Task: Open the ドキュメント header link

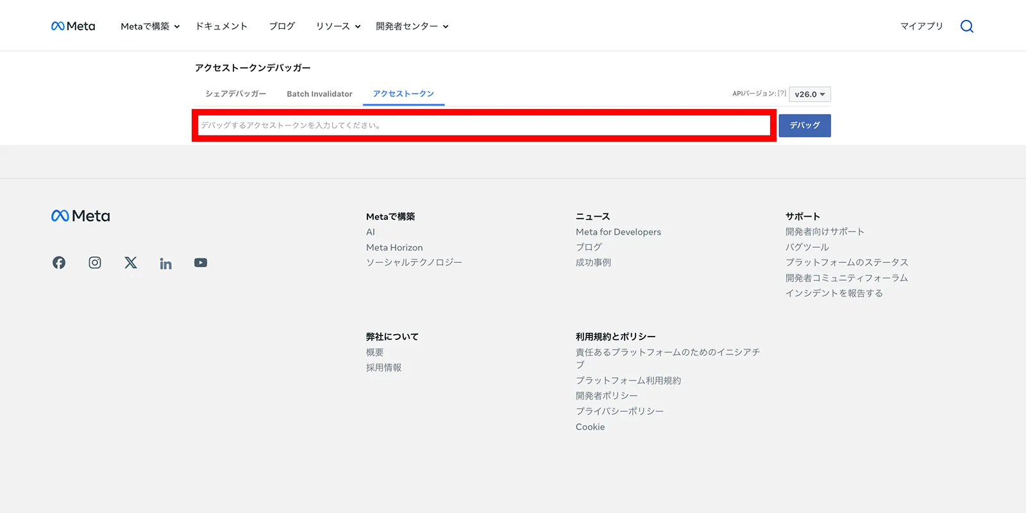Action: click(x=221, y=26)
